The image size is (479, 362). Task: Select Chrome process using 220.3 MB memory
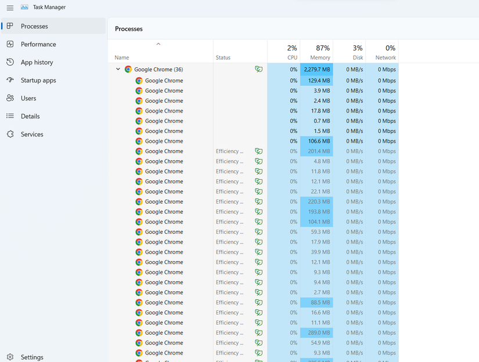coord(164,202)
